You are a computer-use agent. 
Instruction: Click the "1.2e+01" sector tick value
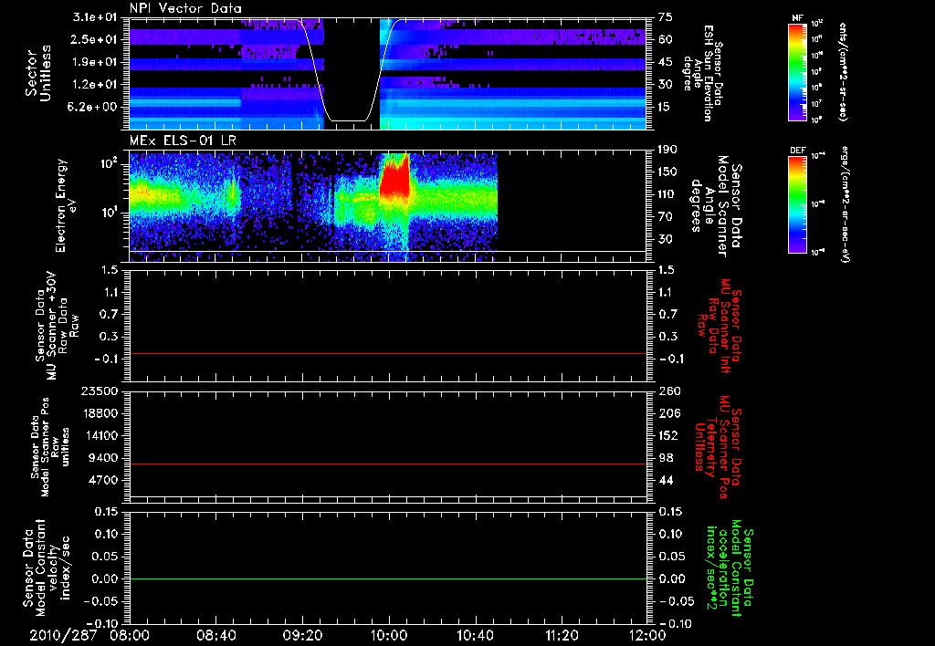click(x=94, y=85)
